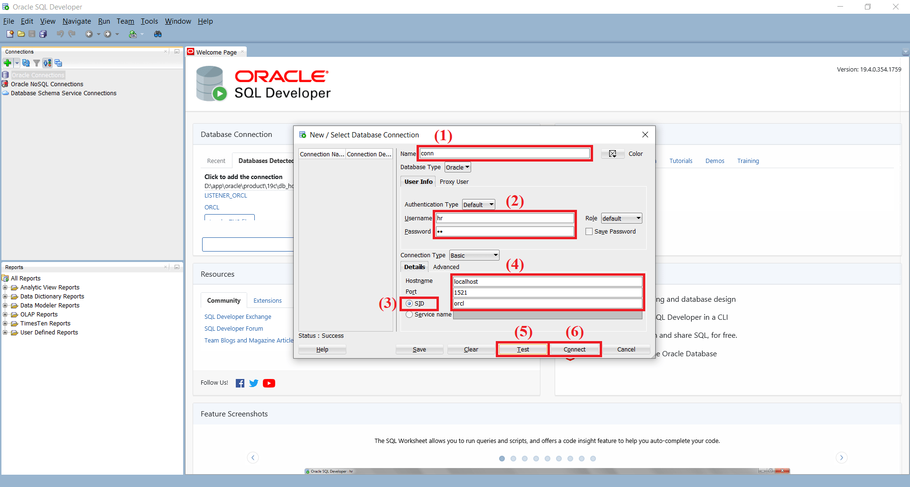The height and width of the screenshot is (487, 910).
Task: Open the SQL Developer Exchange link
Action: coord(238,317)
